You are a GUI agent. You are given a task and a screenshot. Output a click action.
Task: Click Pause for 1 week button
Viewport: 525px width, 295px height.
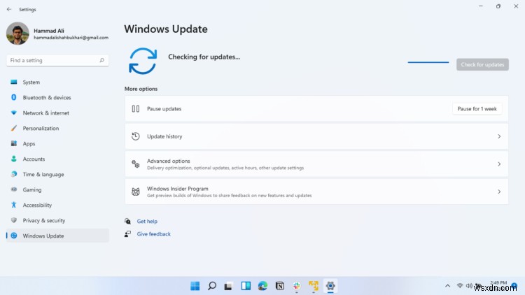[x=477, y=108]
